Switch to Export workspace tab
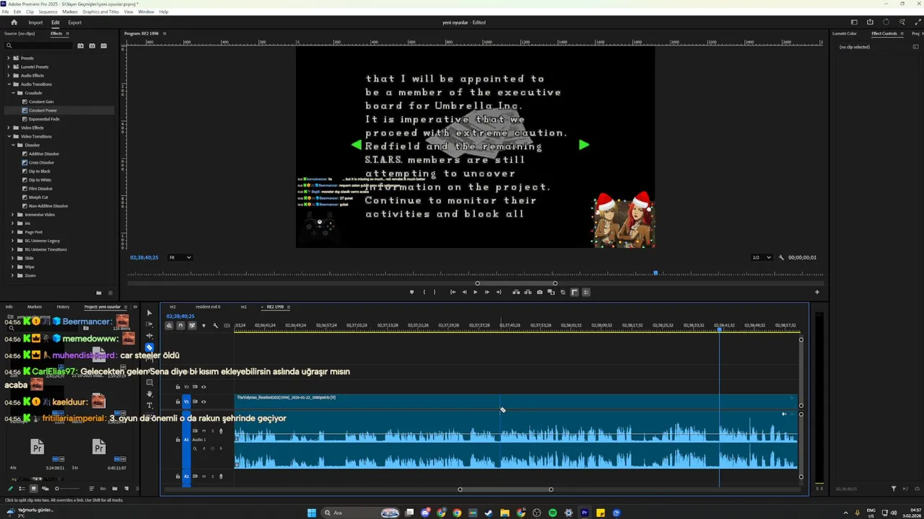The image size is (924, 519). (x=74, y=22)
